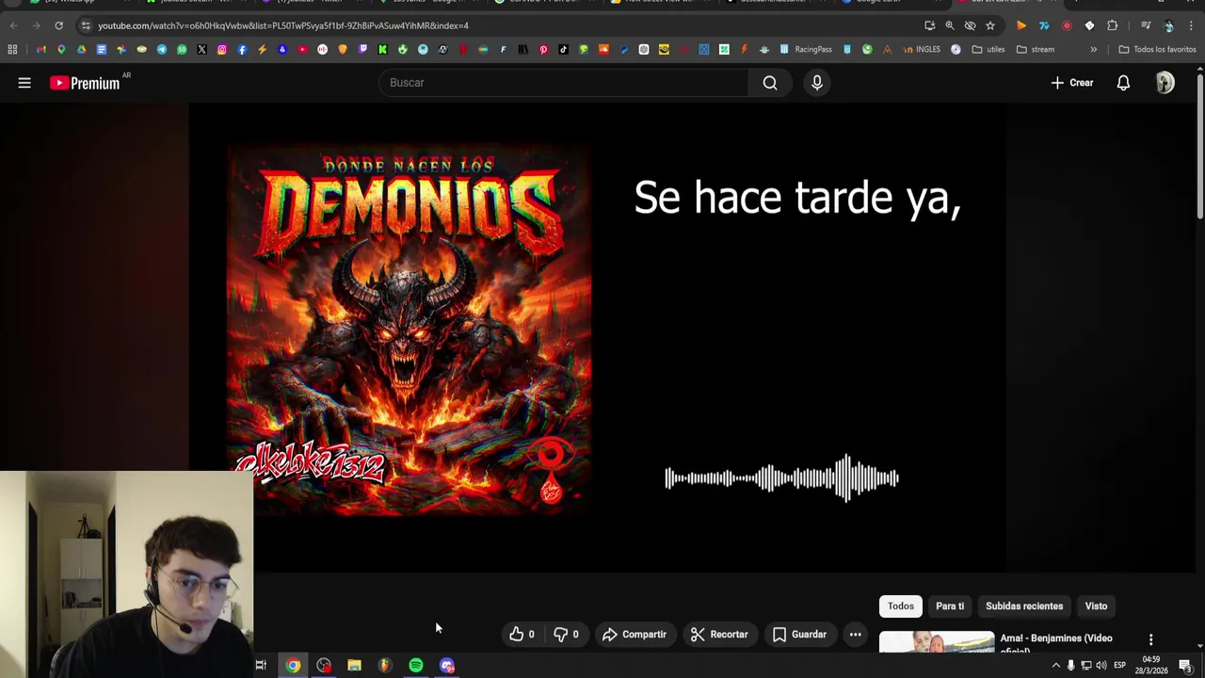Click the browser address bar URL
1205x678 pixels.
pyautogui.click(x=282, y=25)
